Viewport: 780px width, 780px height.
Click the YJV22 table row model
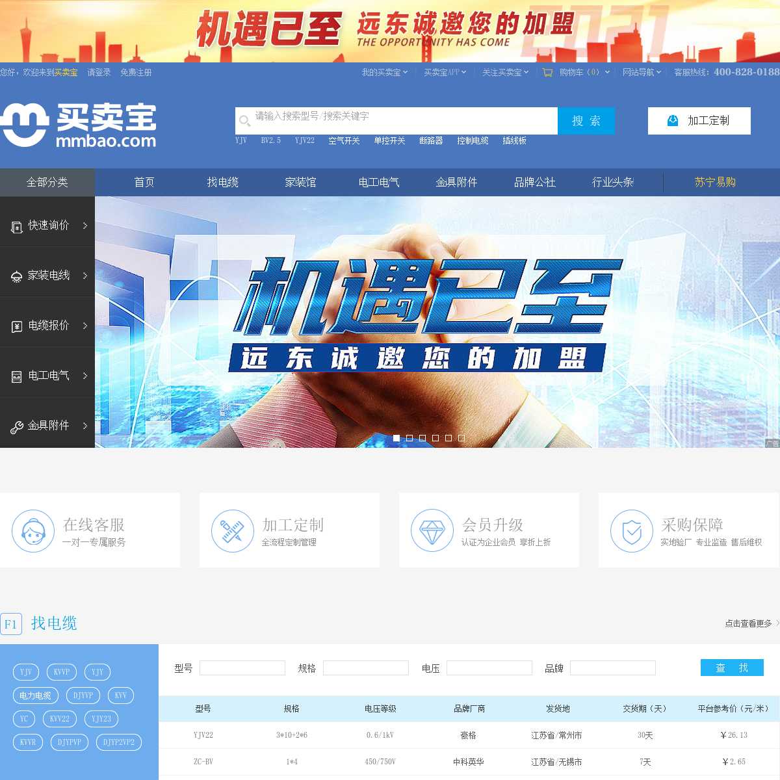coord(203,735)
